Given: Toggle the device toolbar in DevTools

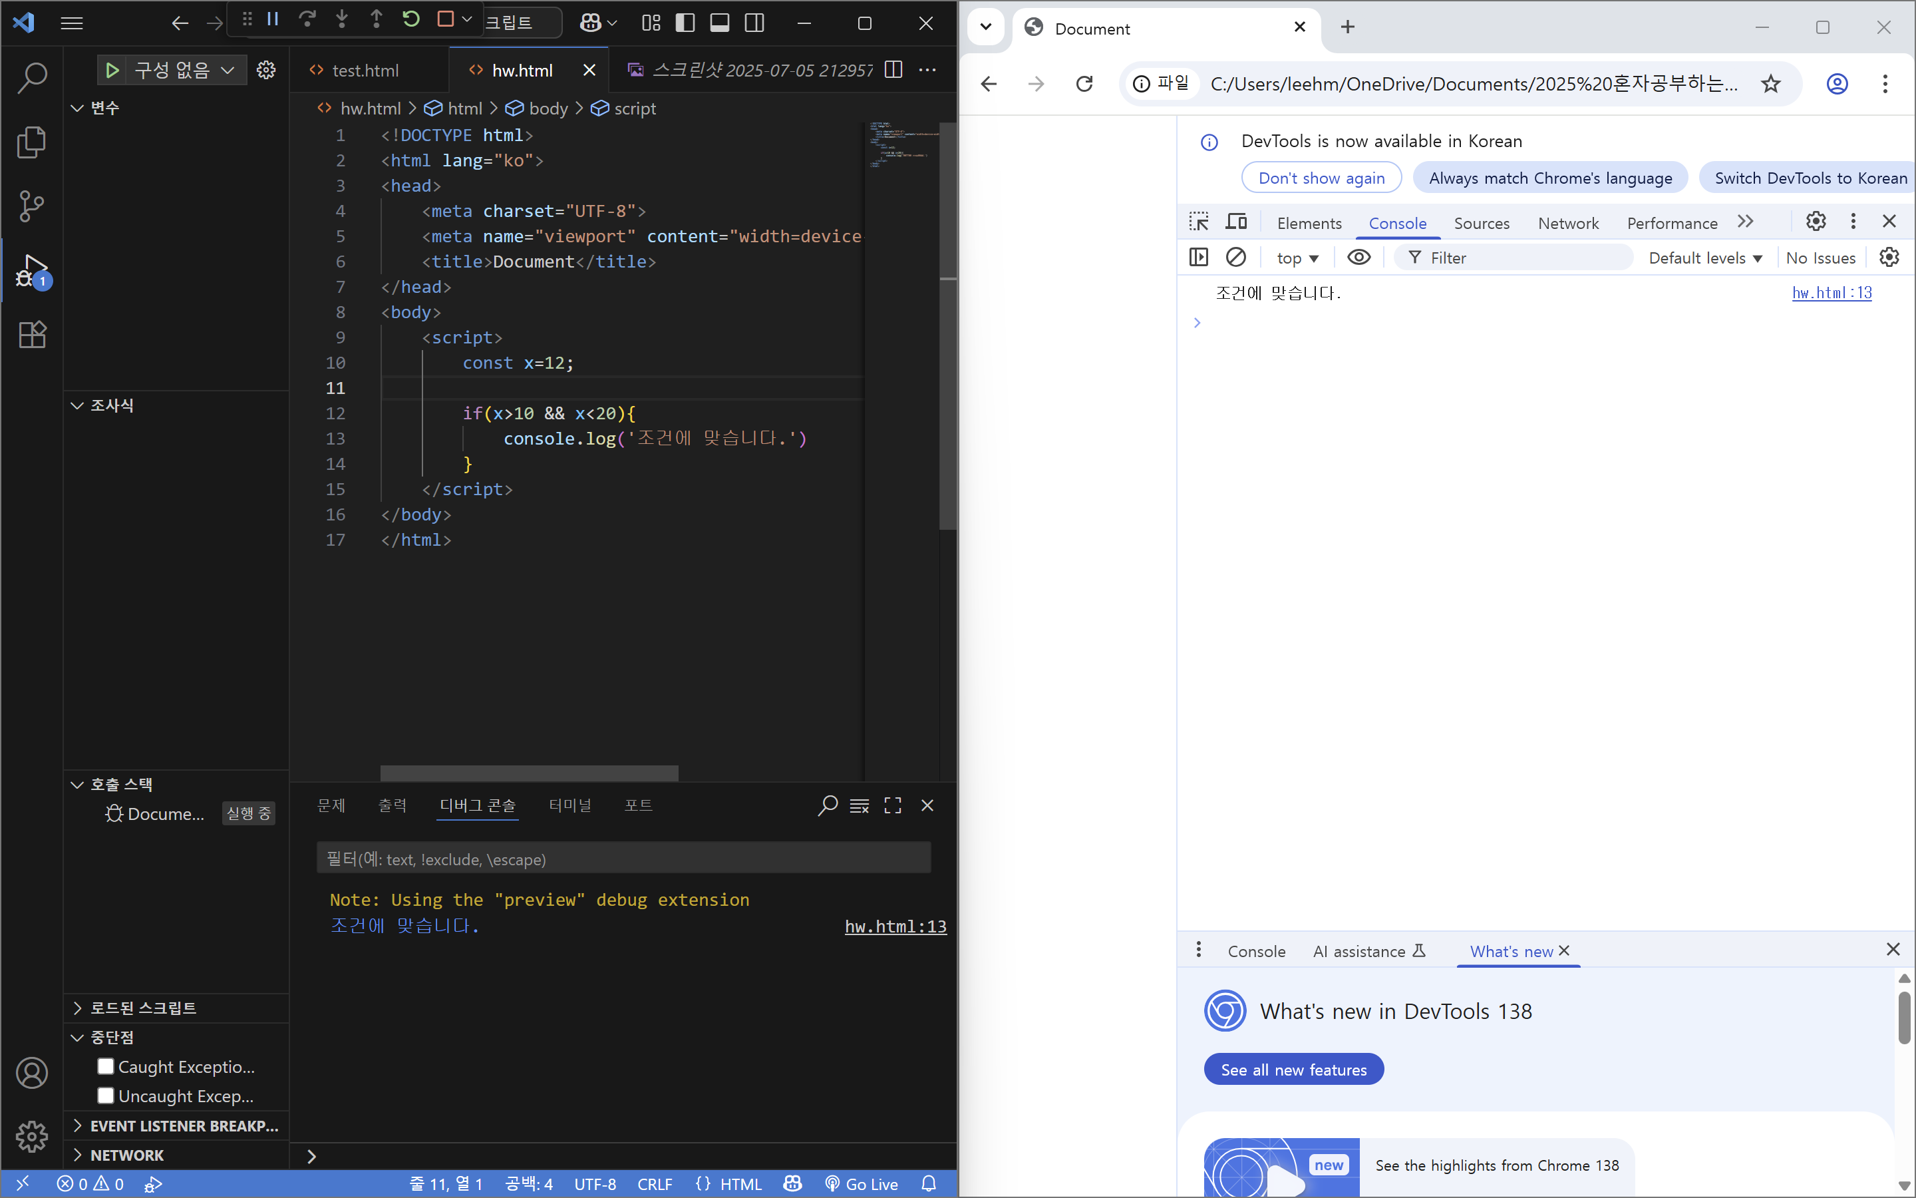Looking at the screenshot, I should (x=1236, y=222).
